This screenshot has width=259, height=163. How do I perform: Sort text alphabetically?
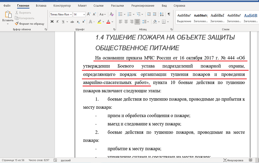tap(162, 14)
